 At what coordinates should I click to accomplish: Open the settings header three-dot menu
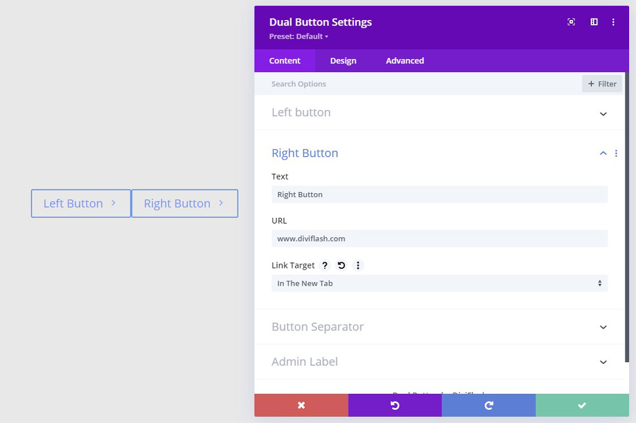(614, 22)
